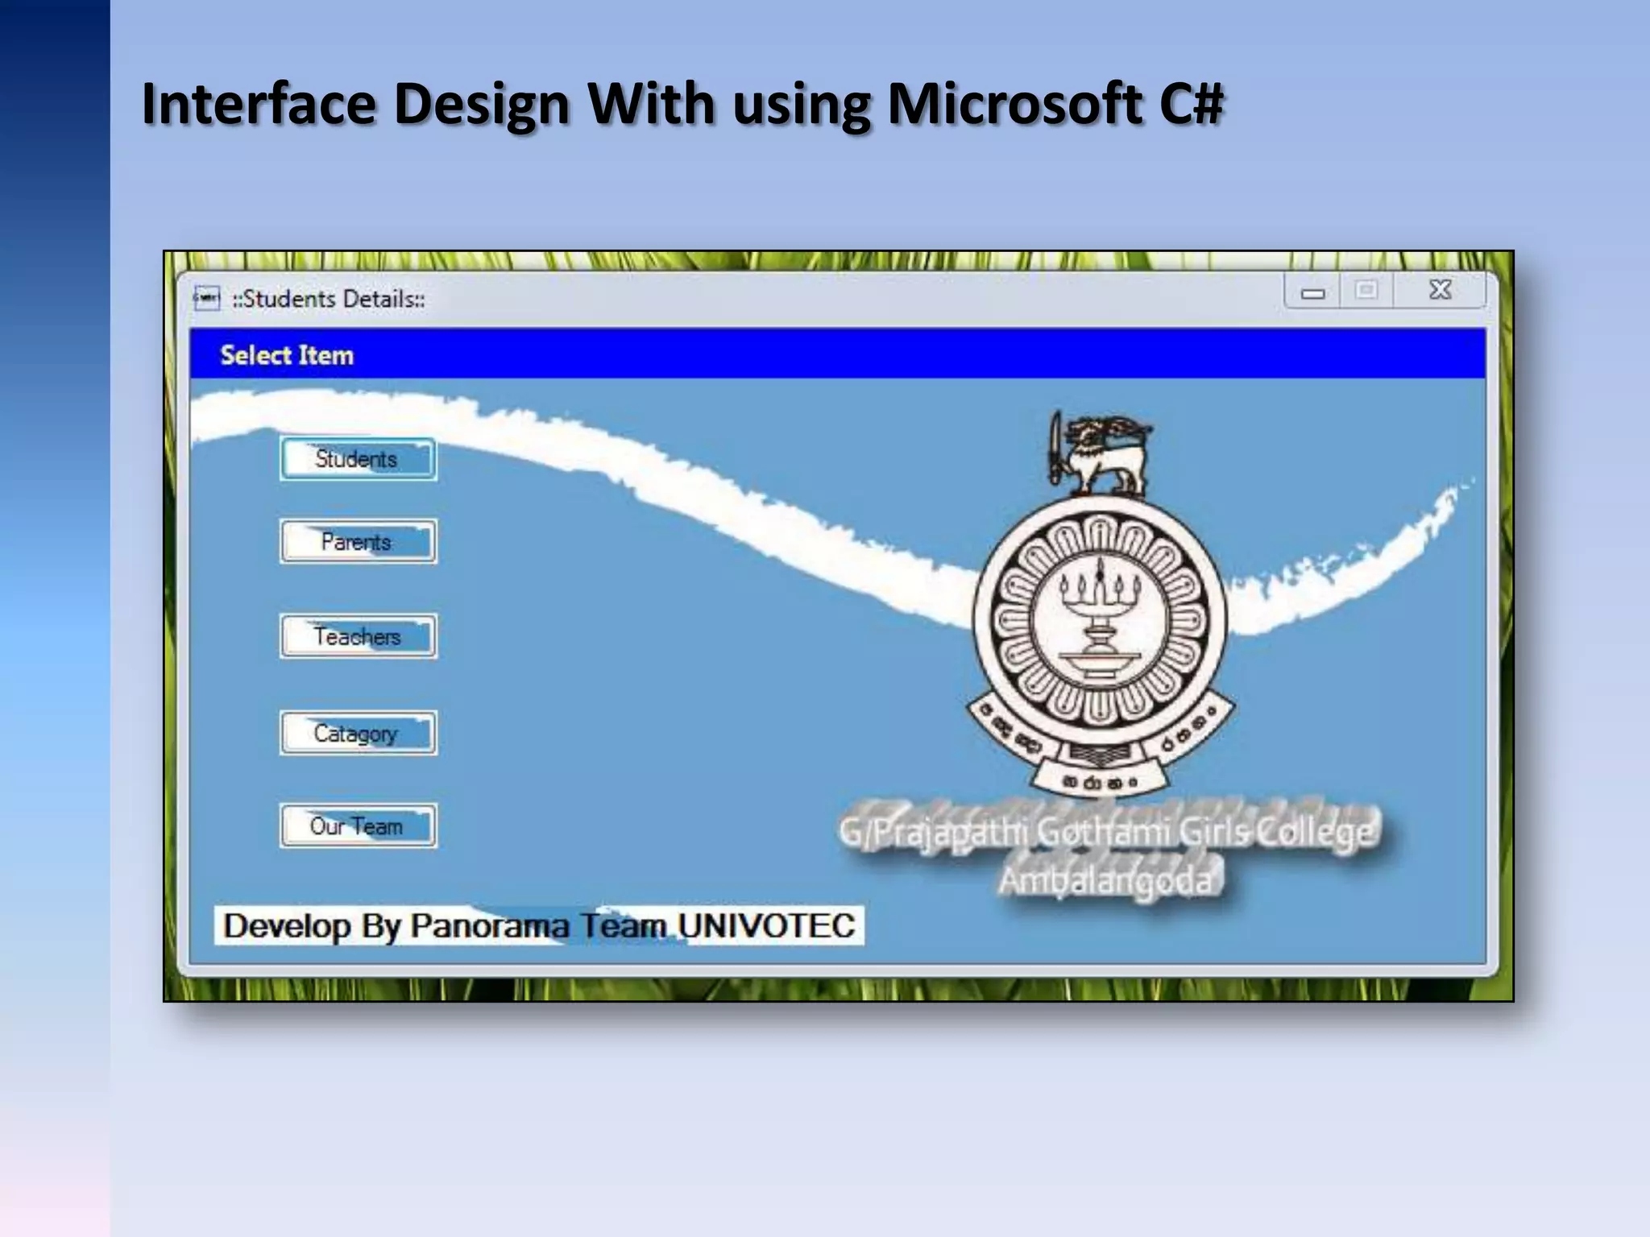The image size is (1650, 1237).
Task: Click 'G/Prajapathi Gothami Girls College' text
Action: [1108, 832]
